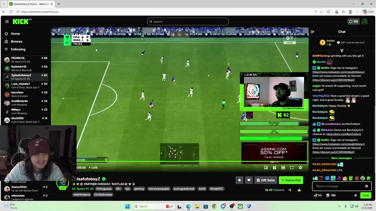This screenshot has width=376, height=211.
Task: Click the green Subscribe button
Action: 291,180
